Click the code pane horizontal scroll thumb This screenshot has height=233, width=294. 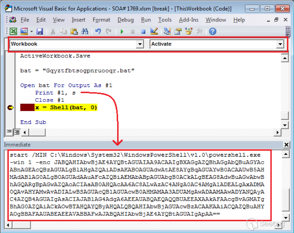[x=37, y=133]
